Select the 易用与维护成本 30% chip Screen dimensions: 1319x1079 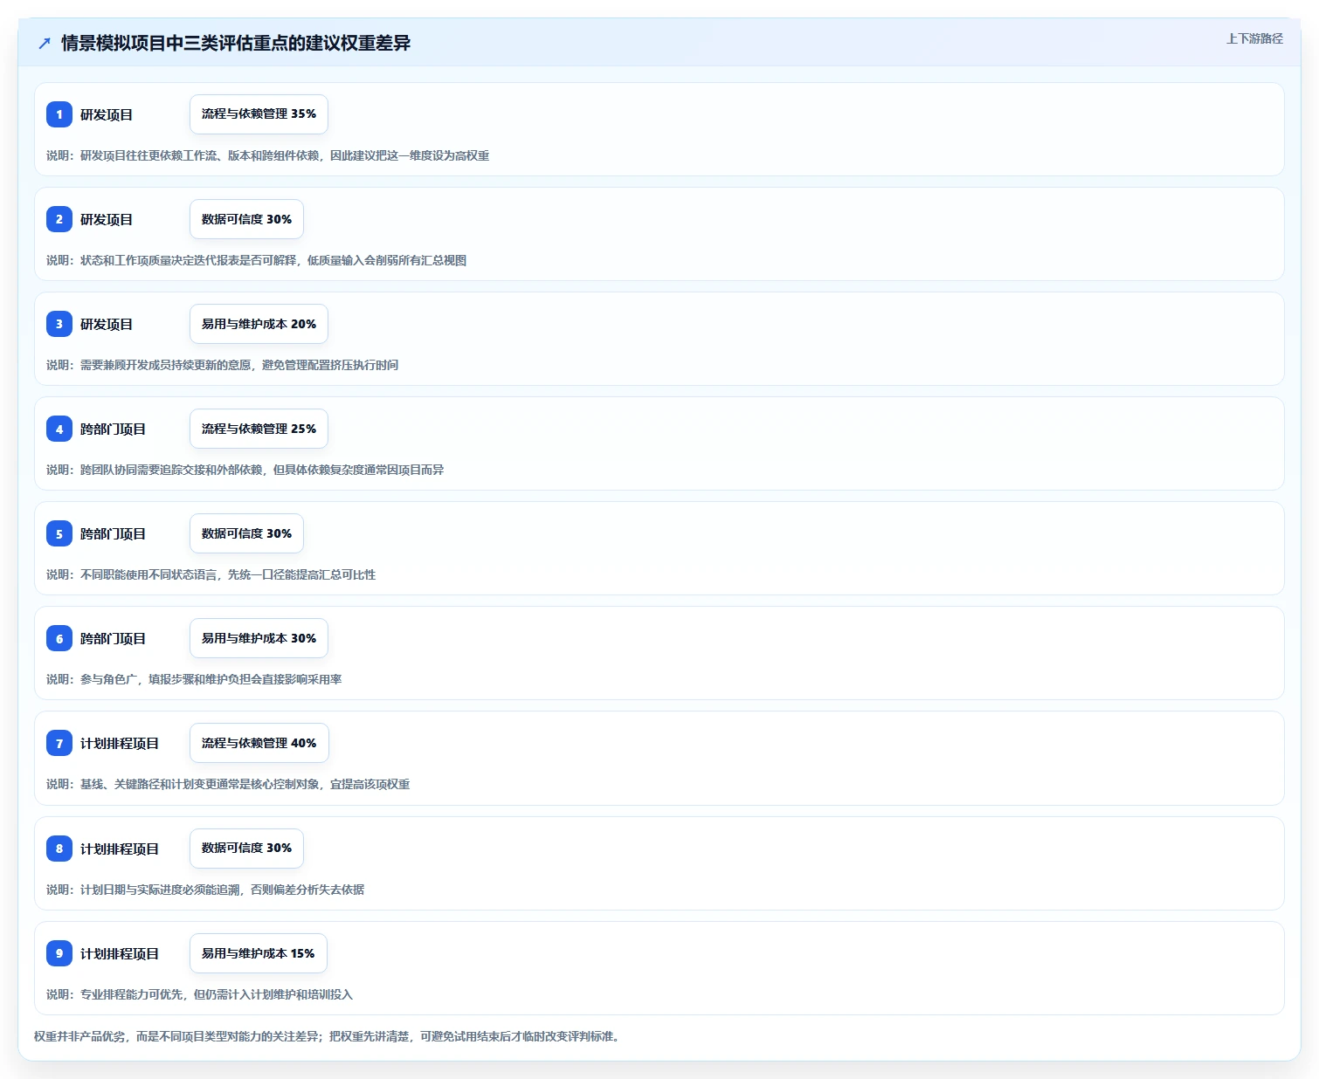tap(259, 638)
